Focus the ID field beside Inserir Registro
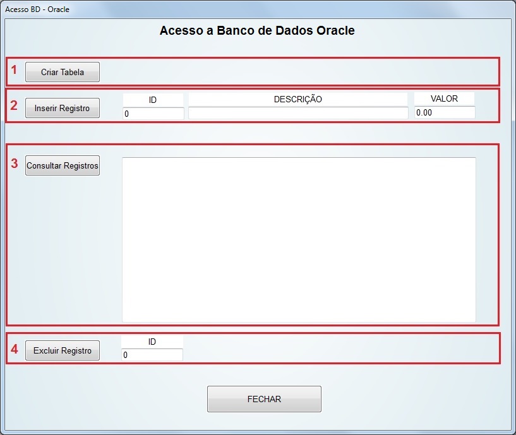516x435 pixels. tap(153, 114)
